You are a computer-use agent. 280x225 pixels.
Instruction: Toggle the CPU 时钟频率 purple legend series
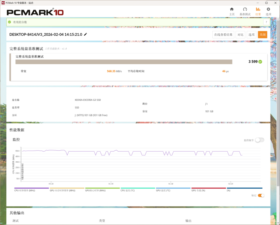[x=31, y=189]
